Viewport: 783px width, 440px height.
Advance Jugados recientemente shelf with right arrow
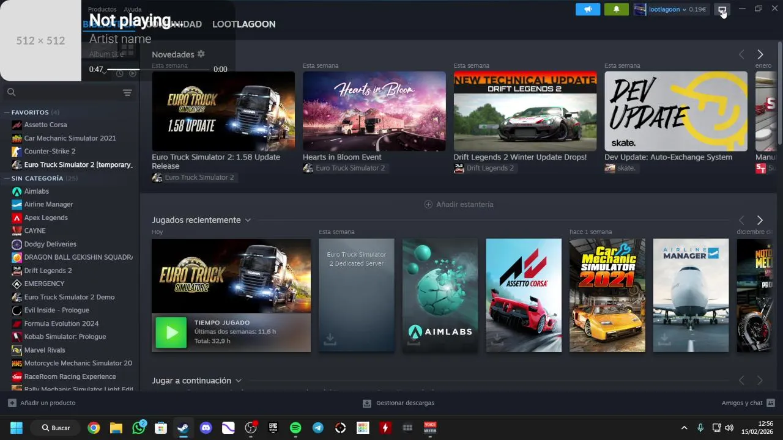(x=760, y=220)
